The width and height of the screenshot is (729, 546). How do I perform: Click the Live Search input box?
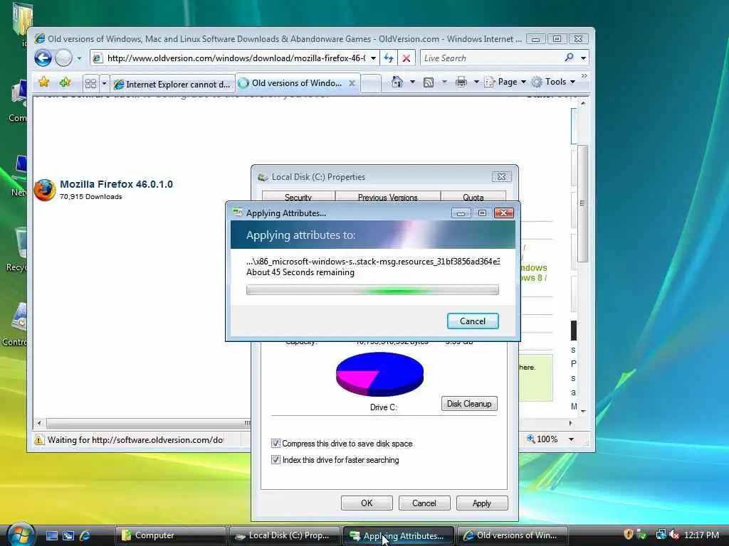[491, 58]
